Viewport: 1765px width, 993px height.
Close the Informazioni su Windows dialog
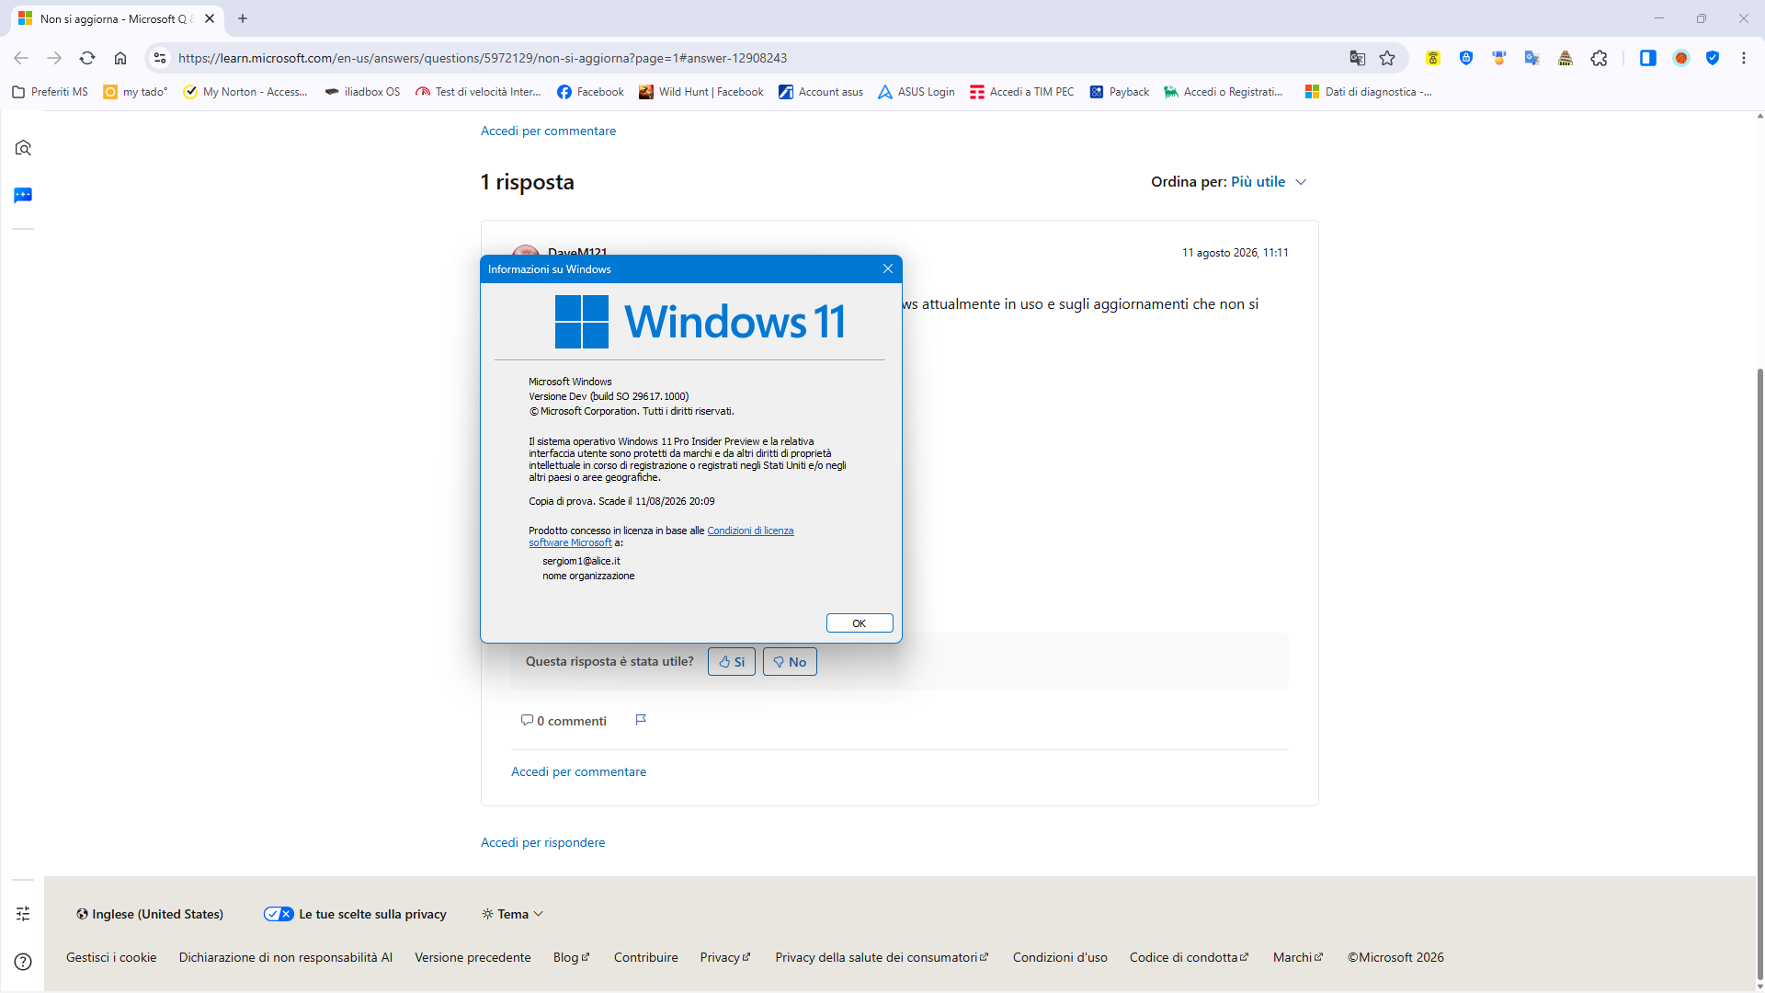coord(887,268)
